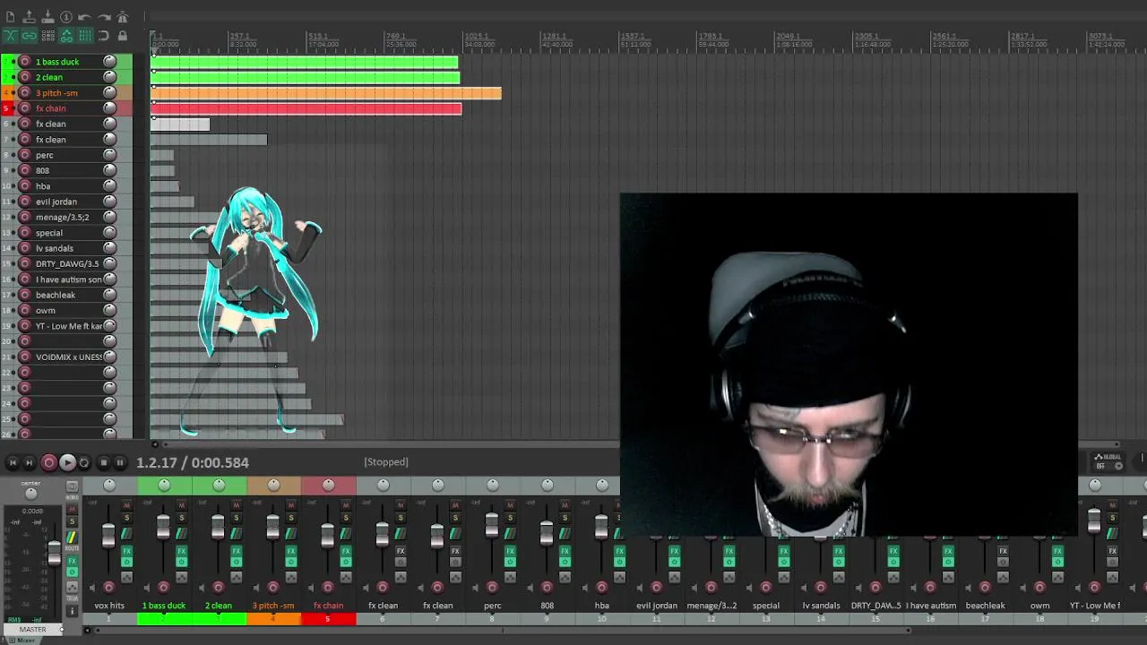Click the master 'center' pan knob
The width and height of the screenshot is (1147, 645).
click(x=30, y=494)
